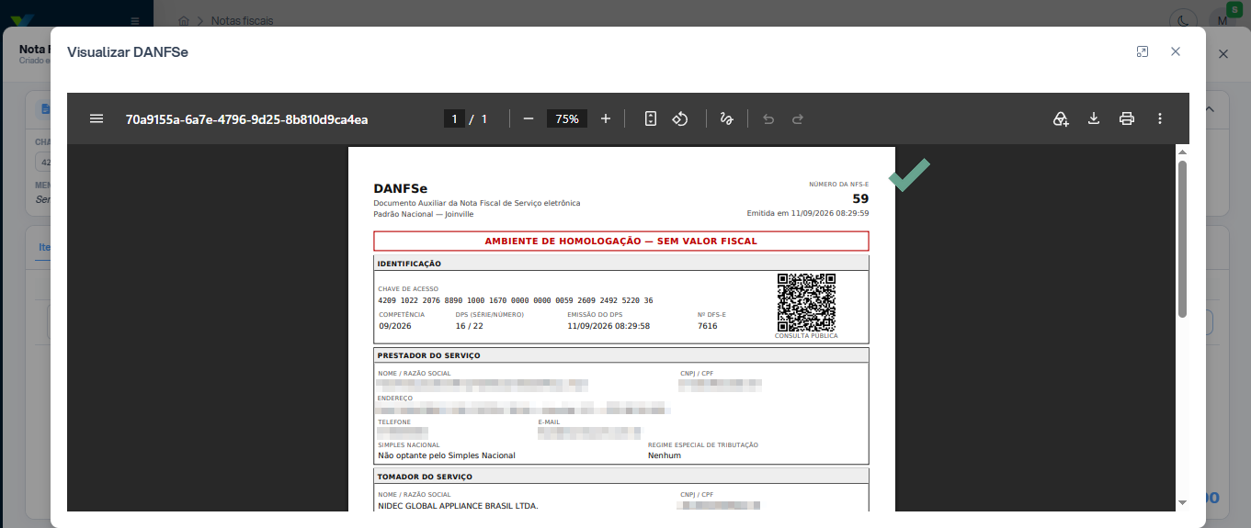This screenshot has width=1251, height=528.
Task: Click the 'Nenhum' regime especial value
Action: pos(665,455)
